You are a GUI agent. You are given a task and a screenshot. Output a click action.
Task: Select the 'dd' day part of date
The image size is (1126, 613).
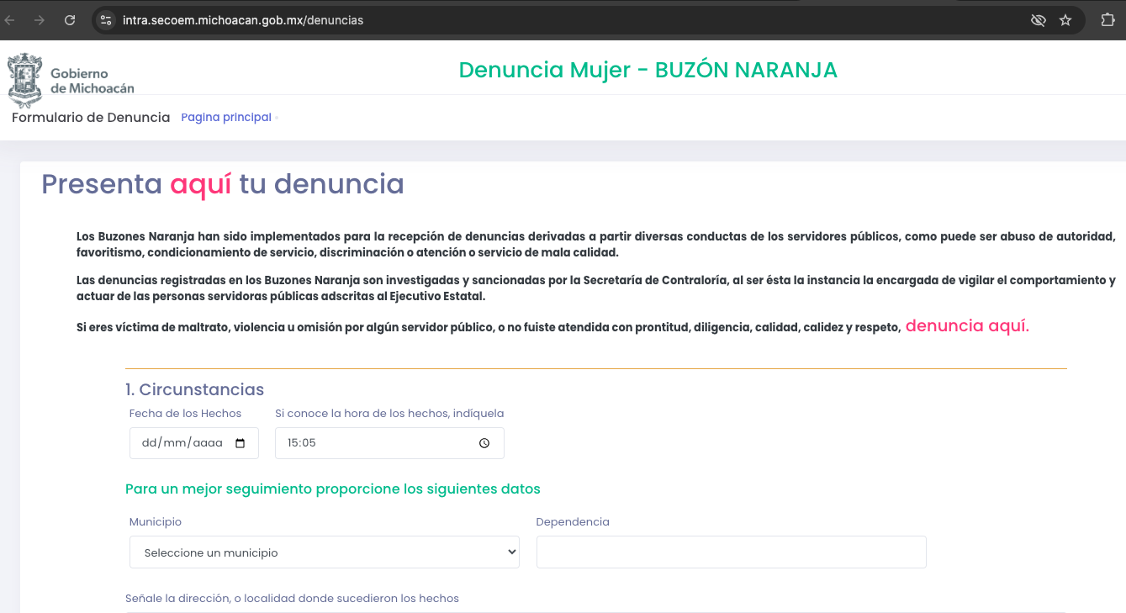click(150, 443)
